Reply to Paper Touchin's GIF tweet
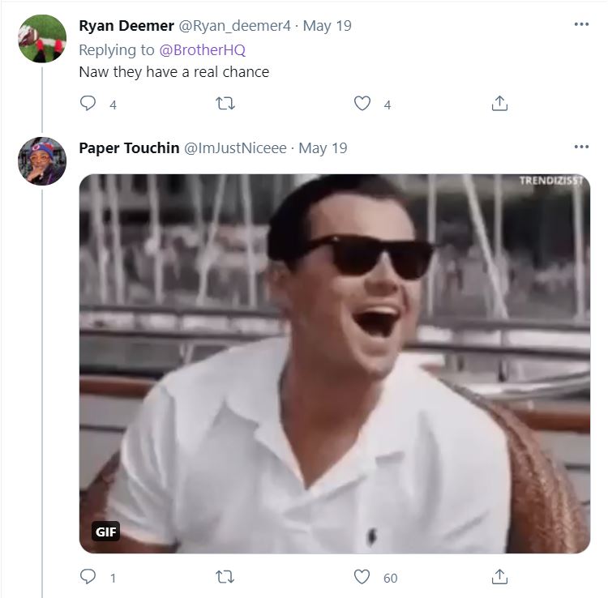608x598 pixels. (x=88, y=577)
